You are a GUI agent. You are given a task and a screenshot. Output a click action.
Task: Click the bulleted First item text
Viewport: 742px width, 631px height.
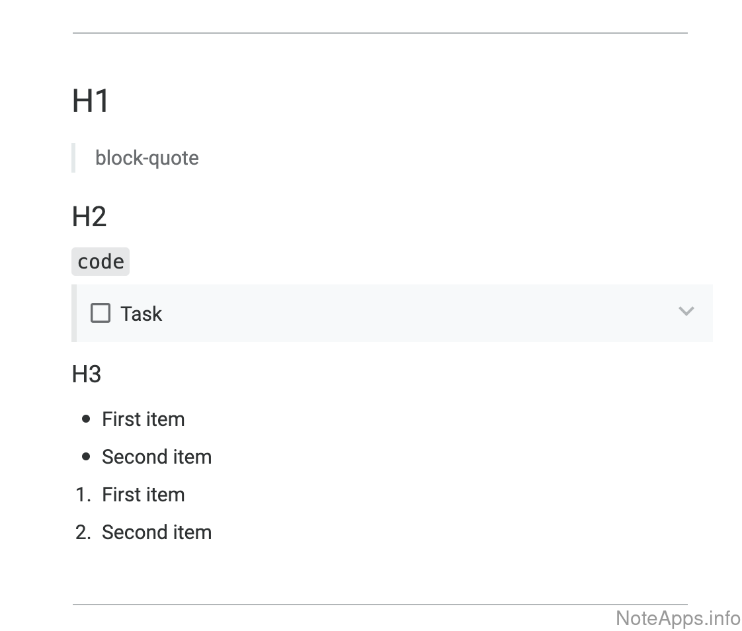click(143, 419)
